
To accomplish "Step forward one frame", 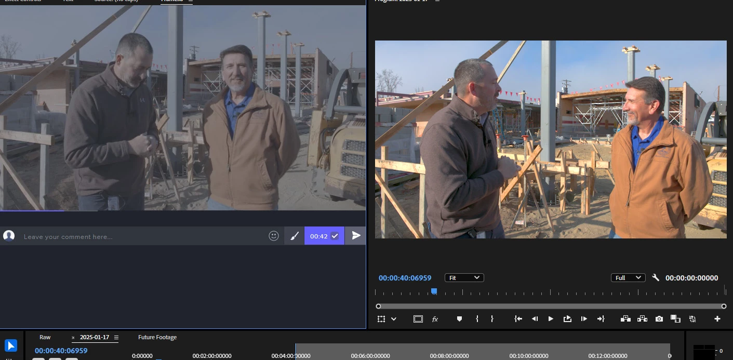I will pyautogui.click(x=584, y=319).
